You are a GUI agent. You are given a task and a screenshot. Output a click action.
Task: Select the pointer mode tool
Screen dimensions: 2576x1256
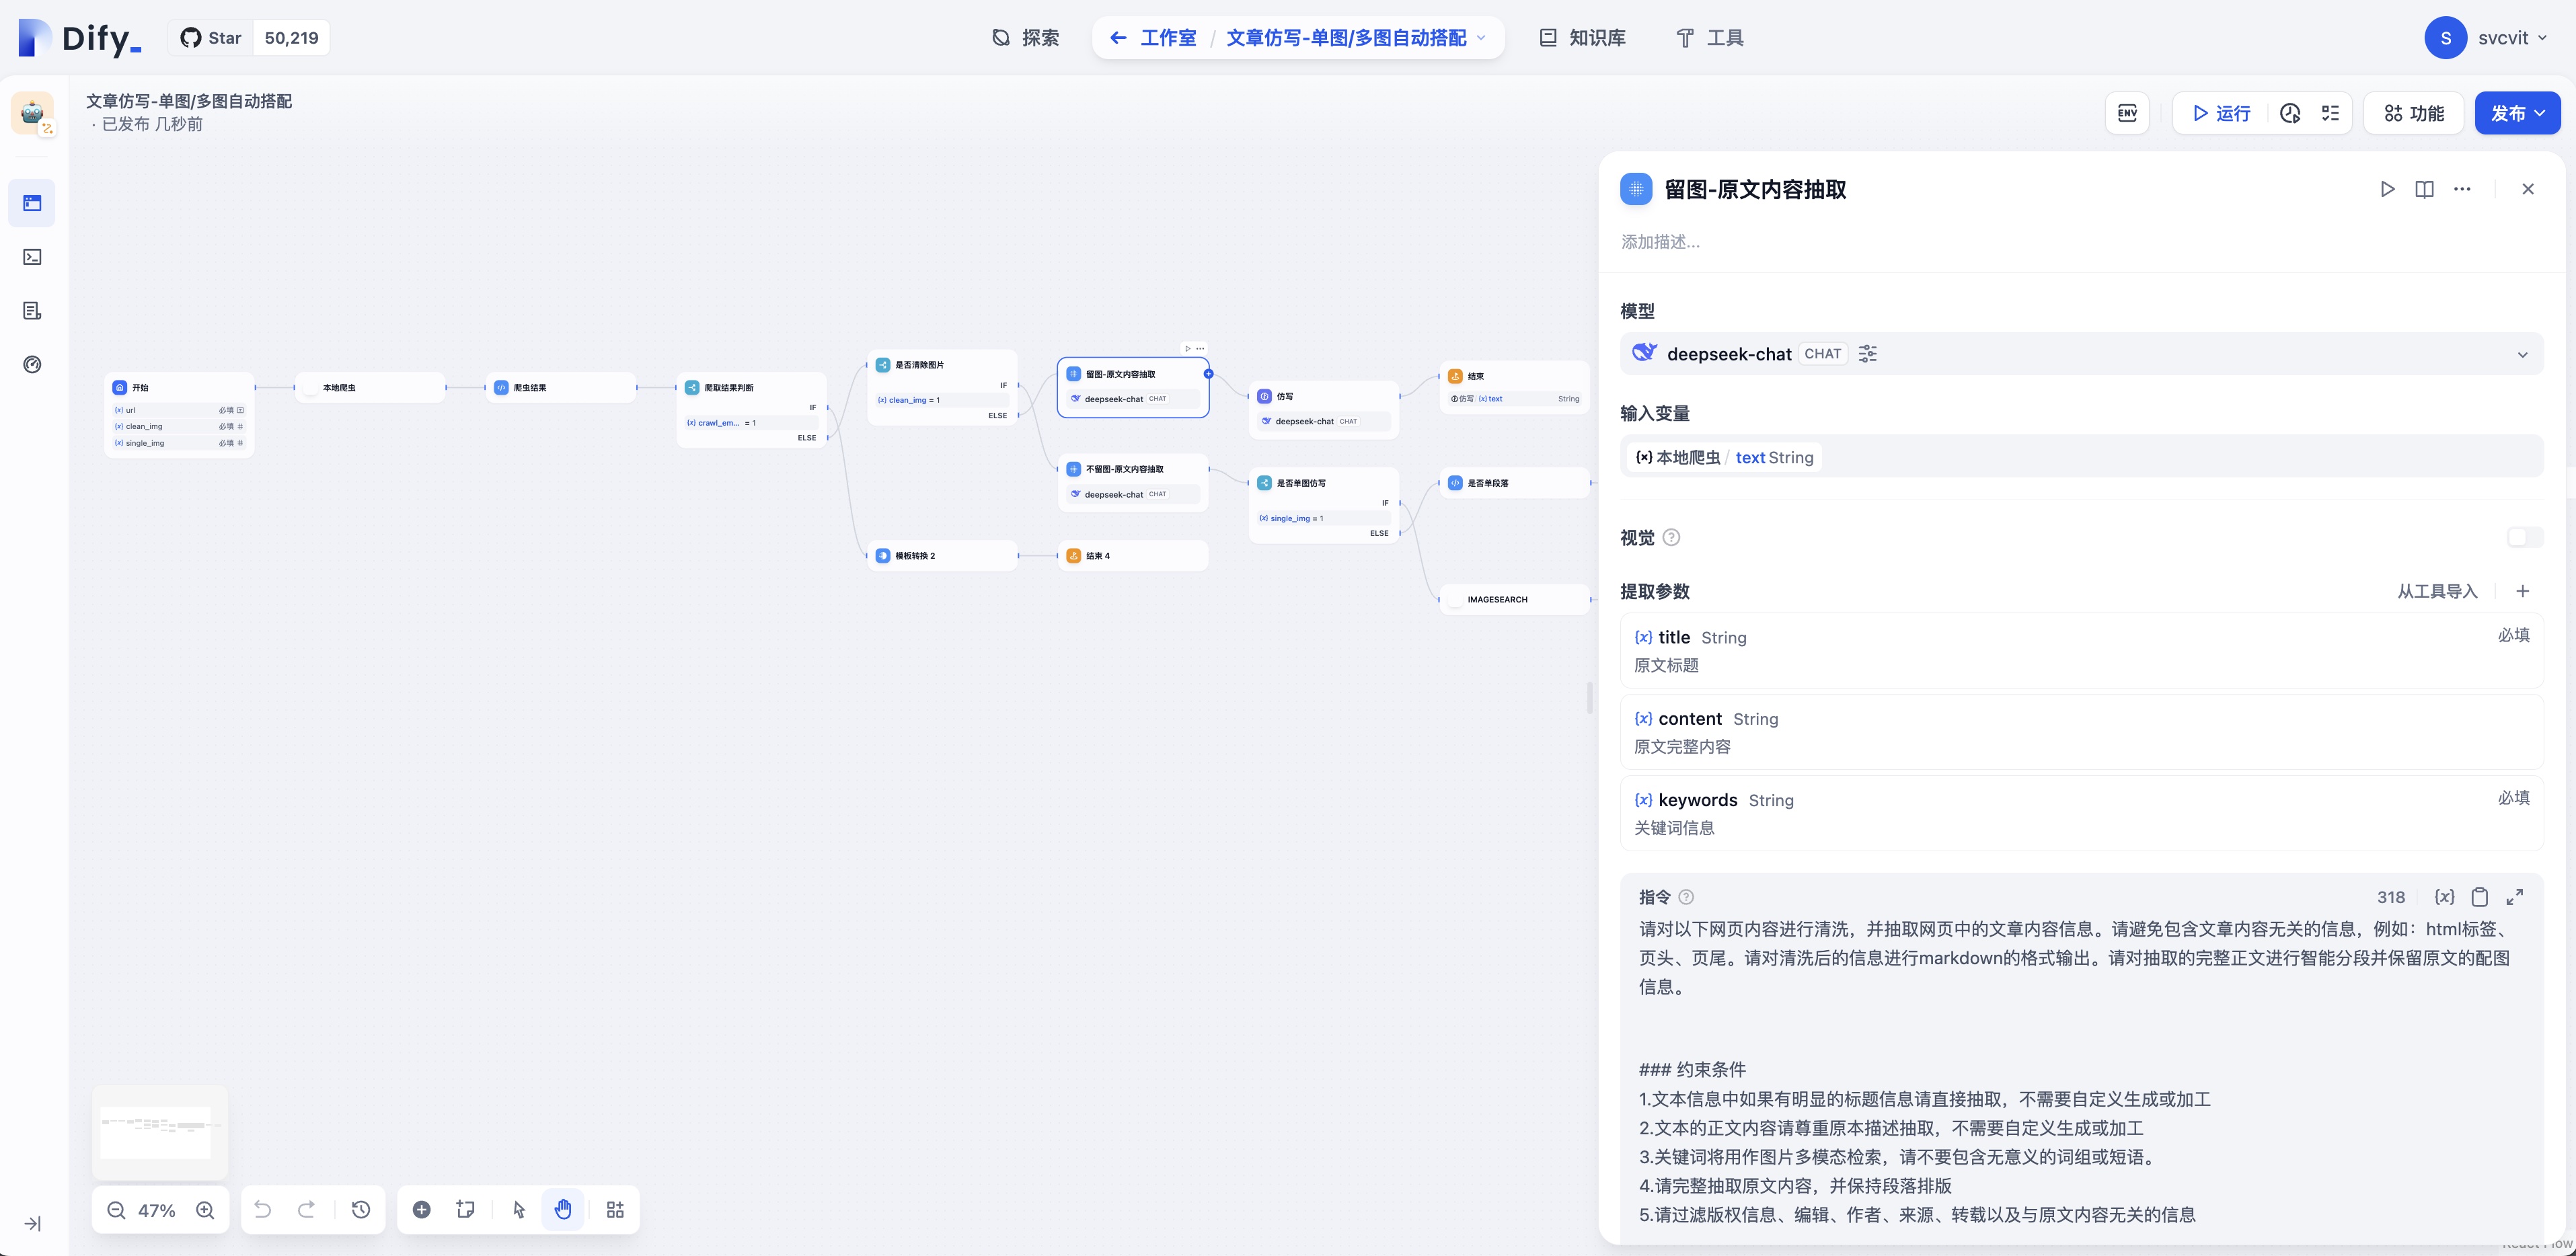pos(518,1209)
